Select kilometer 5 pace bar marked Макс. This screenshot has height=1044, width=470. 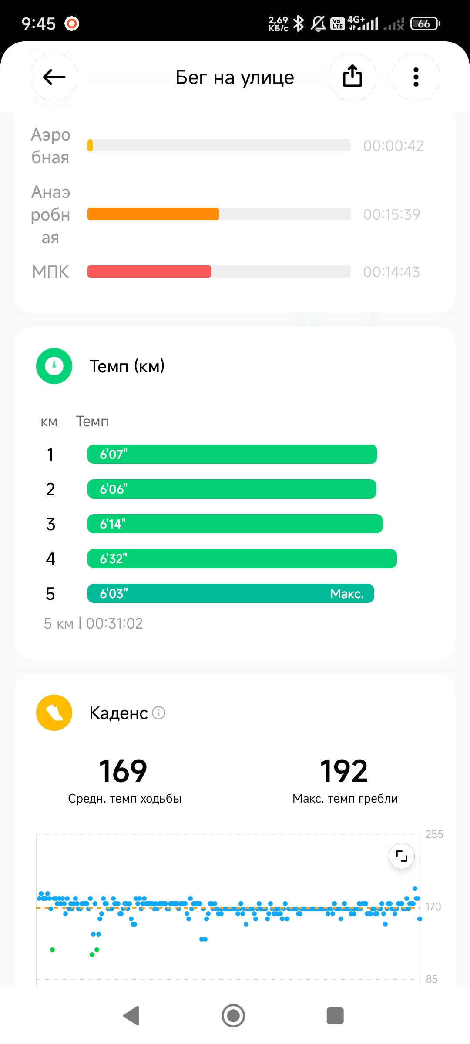tap(231, 593)
